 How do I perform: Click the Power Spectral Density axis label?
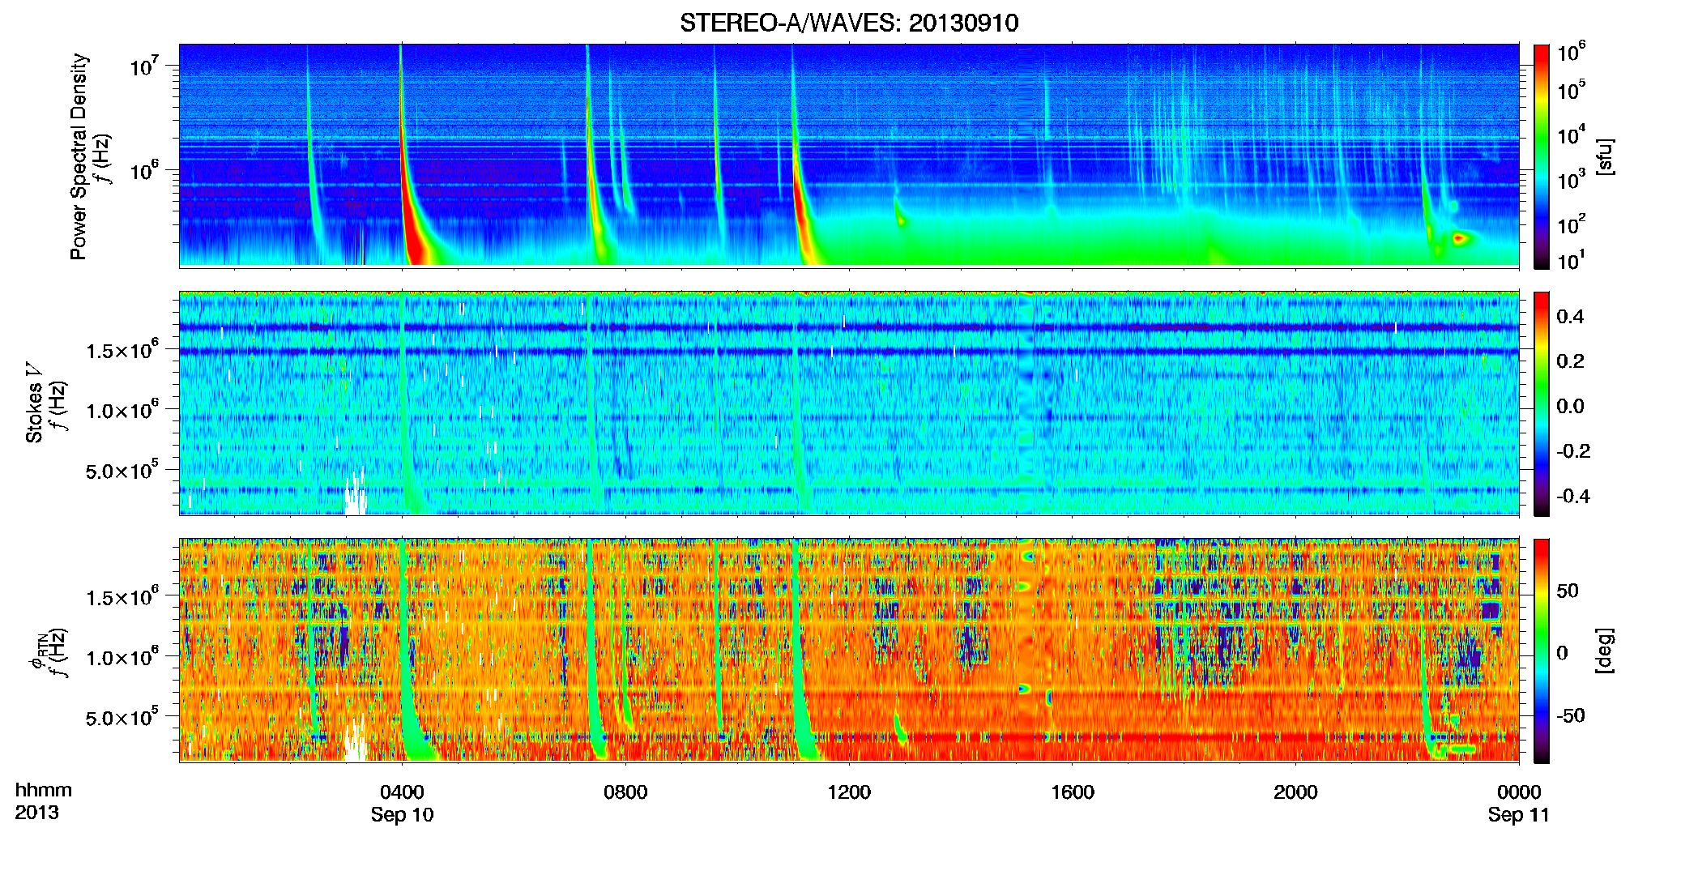click(79, 157)
